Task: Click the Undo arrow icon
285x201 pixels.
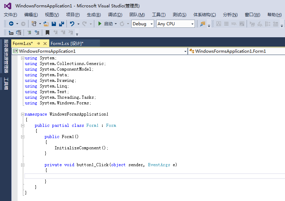Action: click(72, 24)
